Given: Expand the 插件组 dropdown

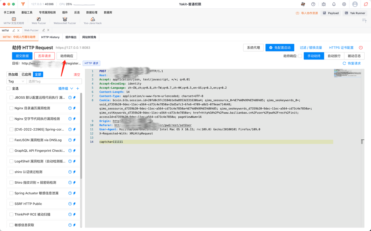Looking at the screenshot, I should [66, 89].
